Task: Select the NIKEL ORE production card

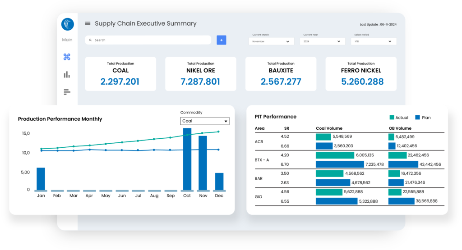Action: pyautogui.click(x=200, y=74)
